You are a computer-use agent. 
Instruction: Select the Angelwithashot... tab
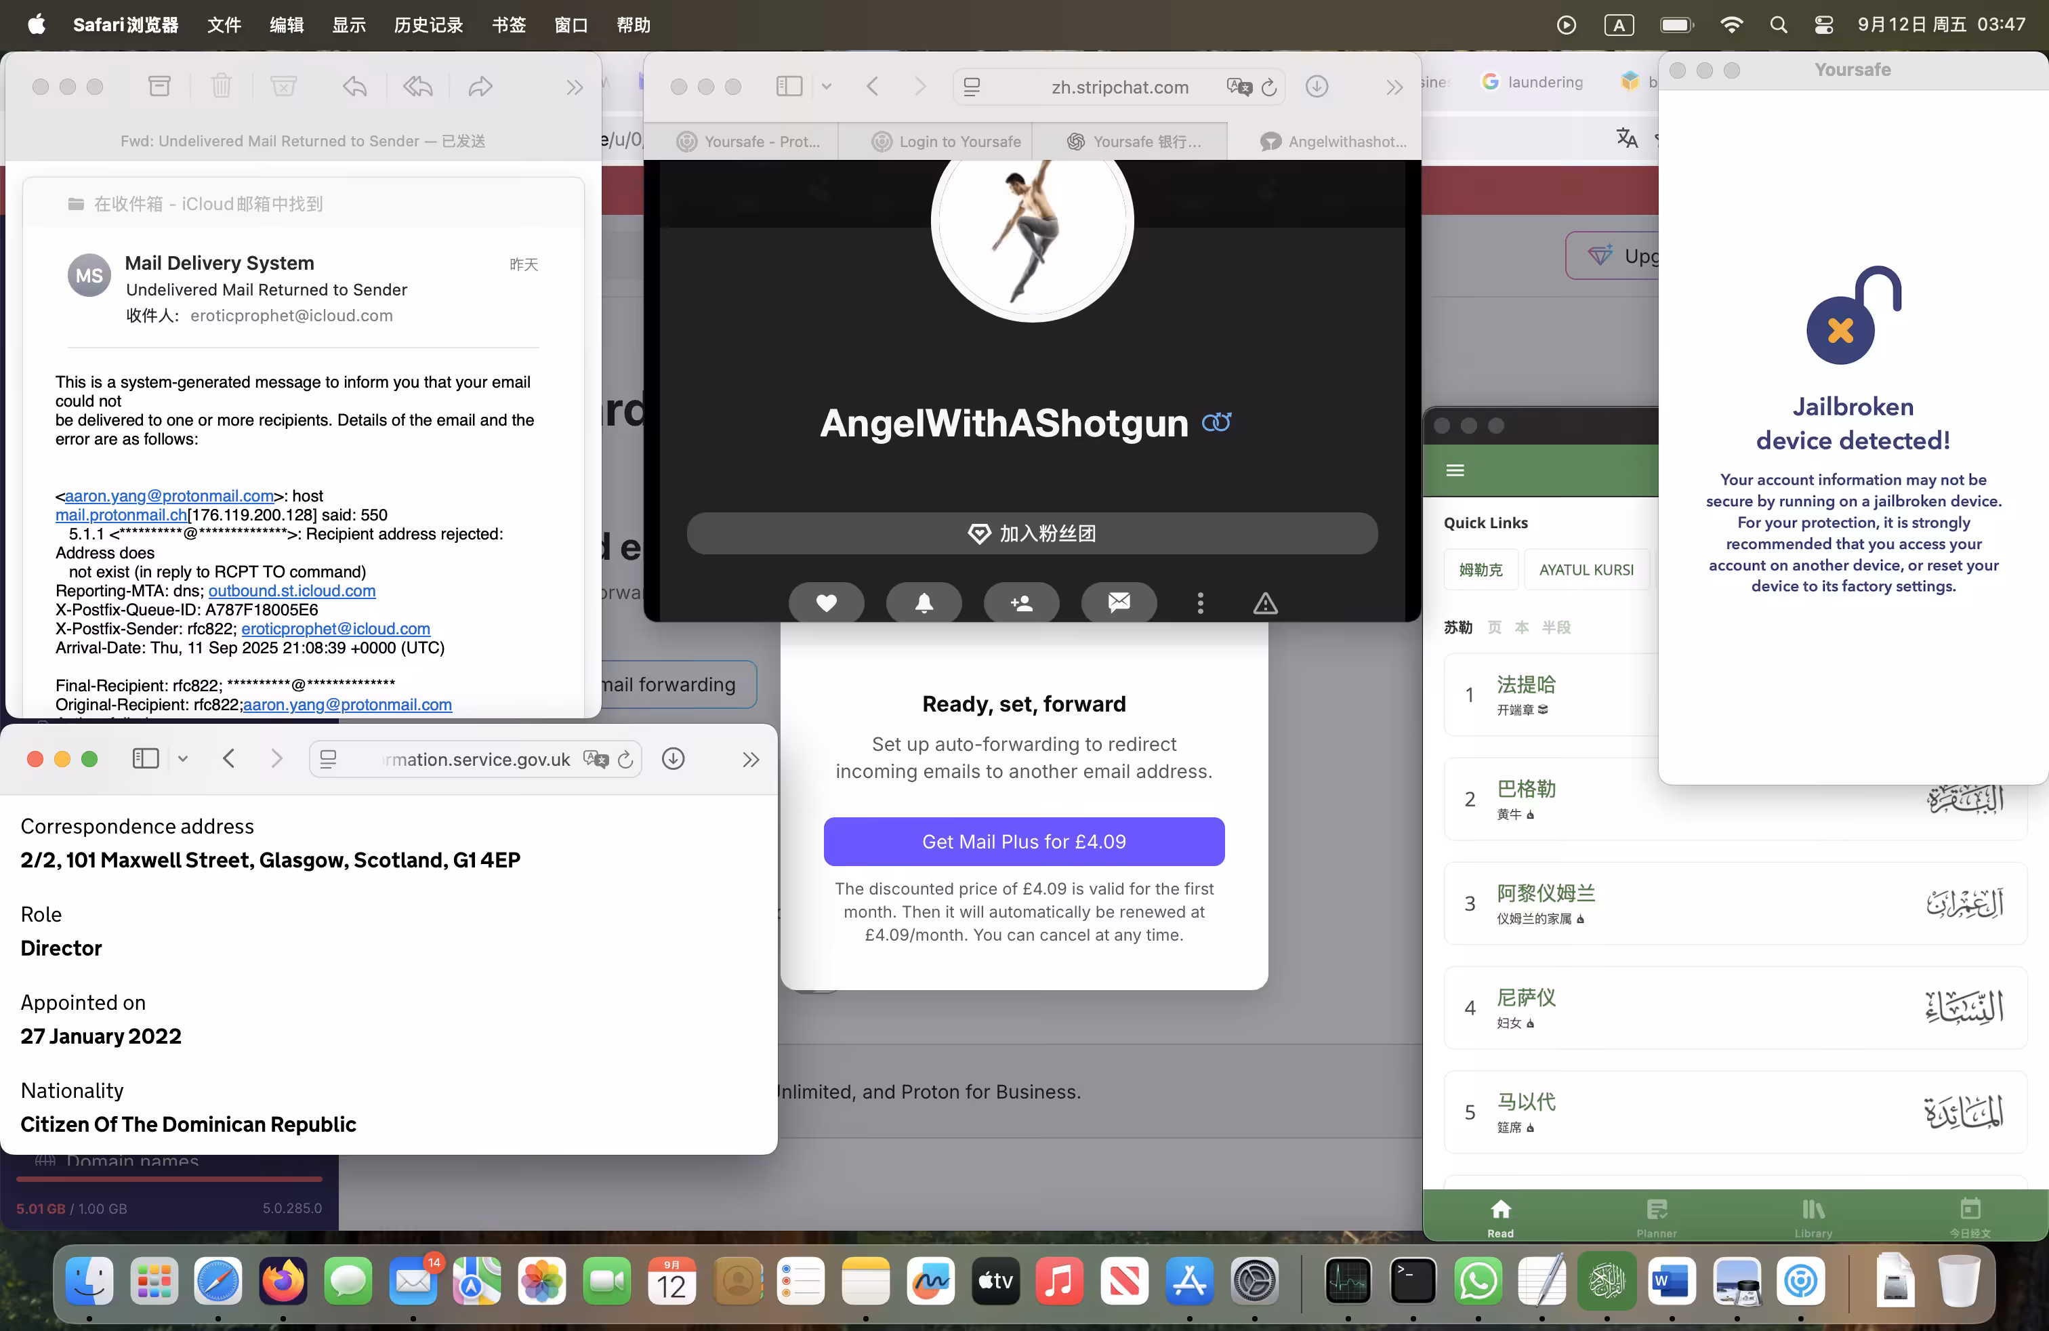point(1333,141)
